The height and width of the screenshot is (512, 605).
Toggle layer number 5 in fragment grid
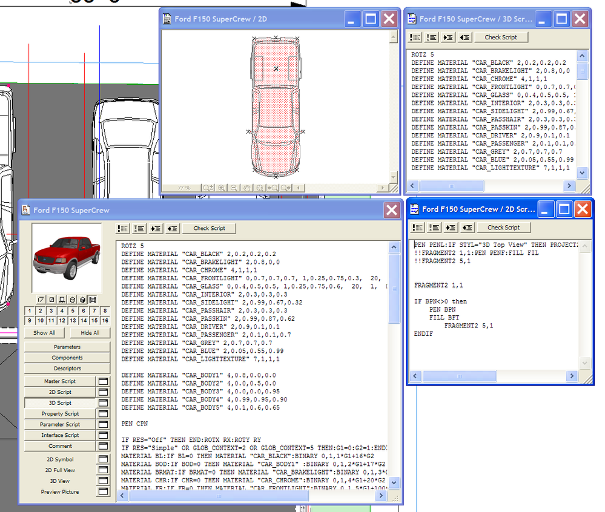tap(73, 311)
